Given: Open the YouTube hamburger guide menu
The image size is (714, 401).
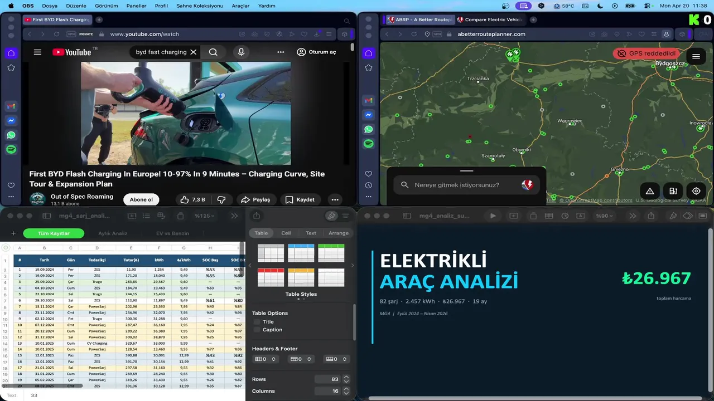Looking at the screenshot, I should [x=37, y=52].
